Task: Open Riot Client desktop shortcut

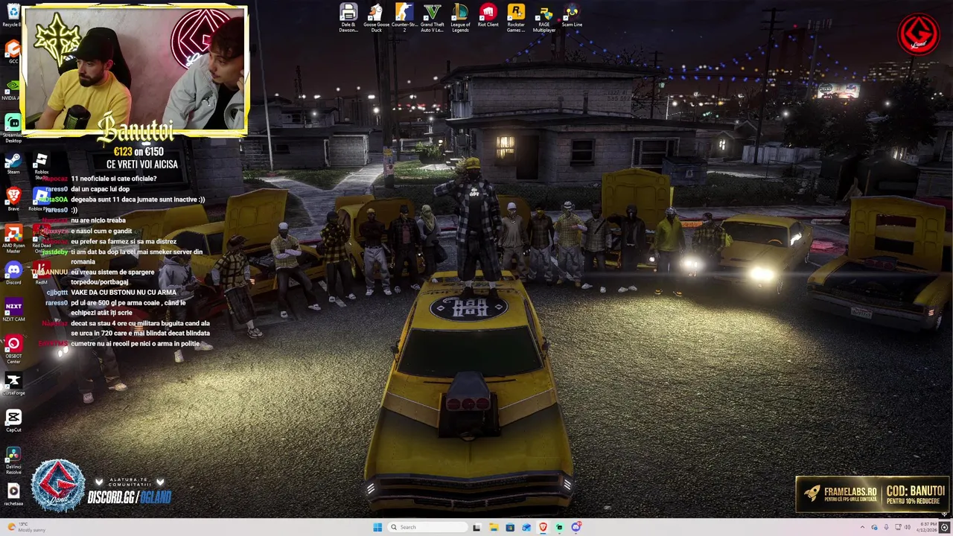Action: click(488, 15)
